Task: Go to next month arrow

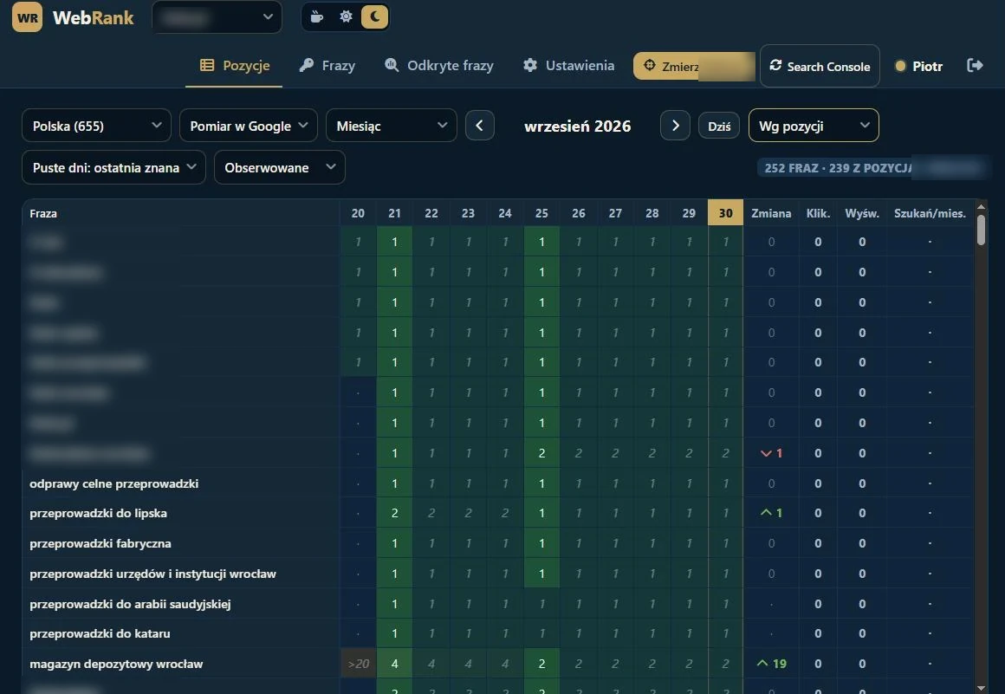Action: (x=675, y=126)
